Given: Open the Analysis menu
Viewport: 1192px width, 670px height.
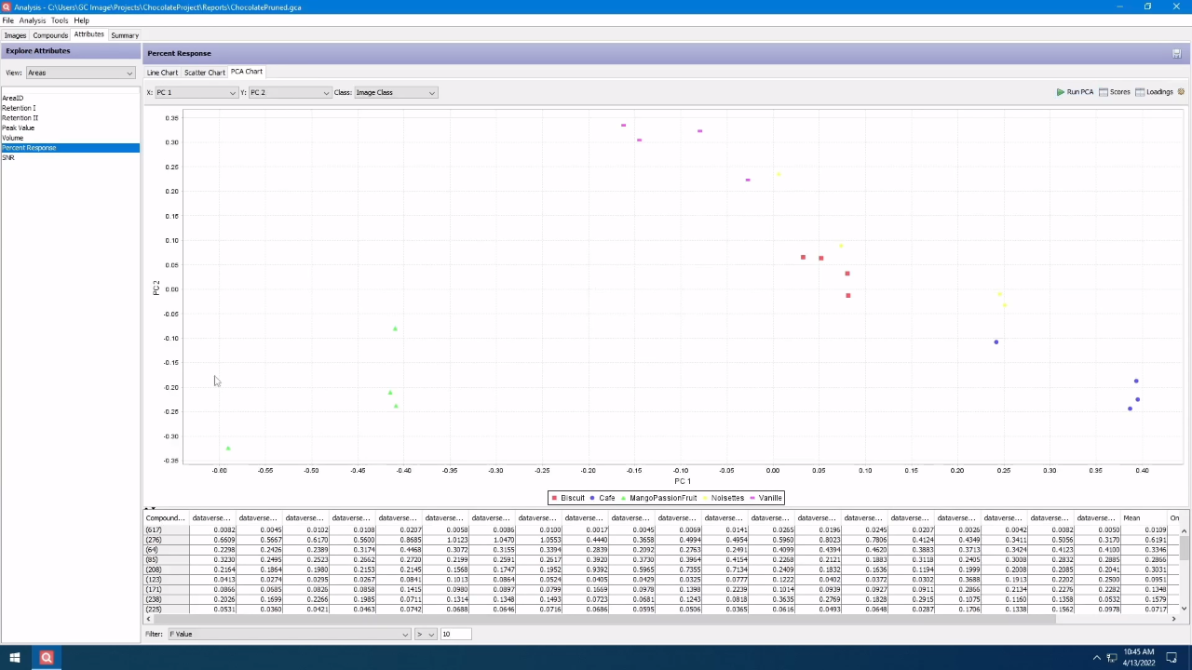Looking at the screenshot, I should coord(32,20).
